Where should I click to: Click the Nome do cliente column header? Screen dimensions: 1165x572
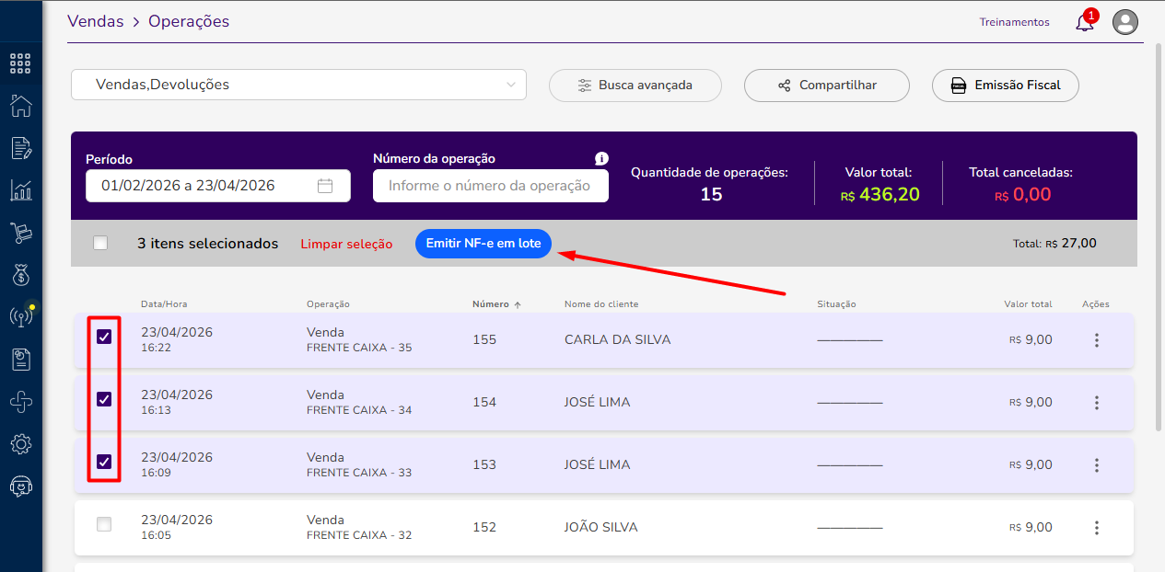(x=601, y=304)
